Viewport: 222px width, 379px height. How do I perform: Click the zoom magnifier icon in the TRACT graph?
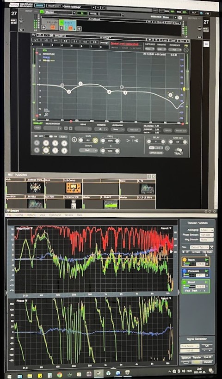[46, 115]
